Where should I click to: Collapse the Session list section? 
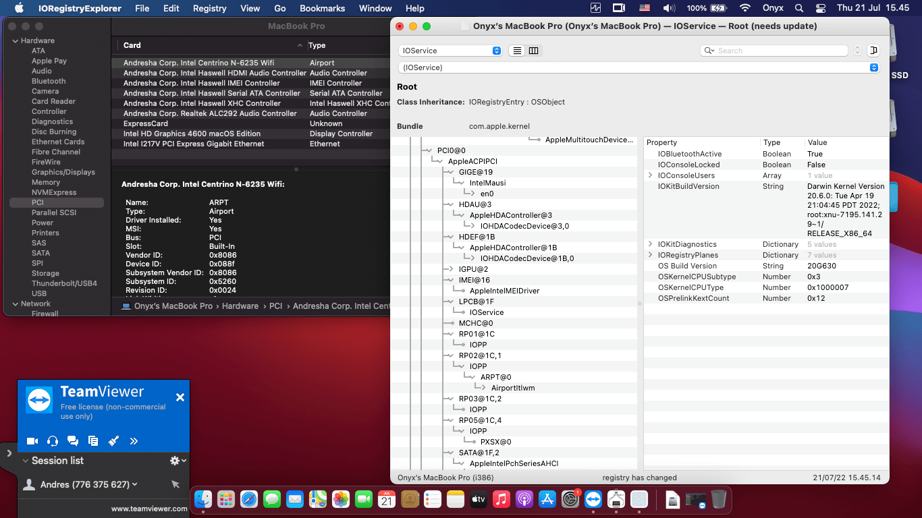[x=25, y=461]
